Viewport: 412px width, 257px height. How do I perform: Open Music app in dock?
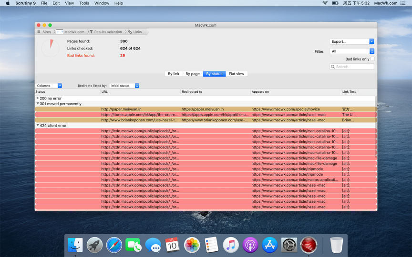click(231, 245)
